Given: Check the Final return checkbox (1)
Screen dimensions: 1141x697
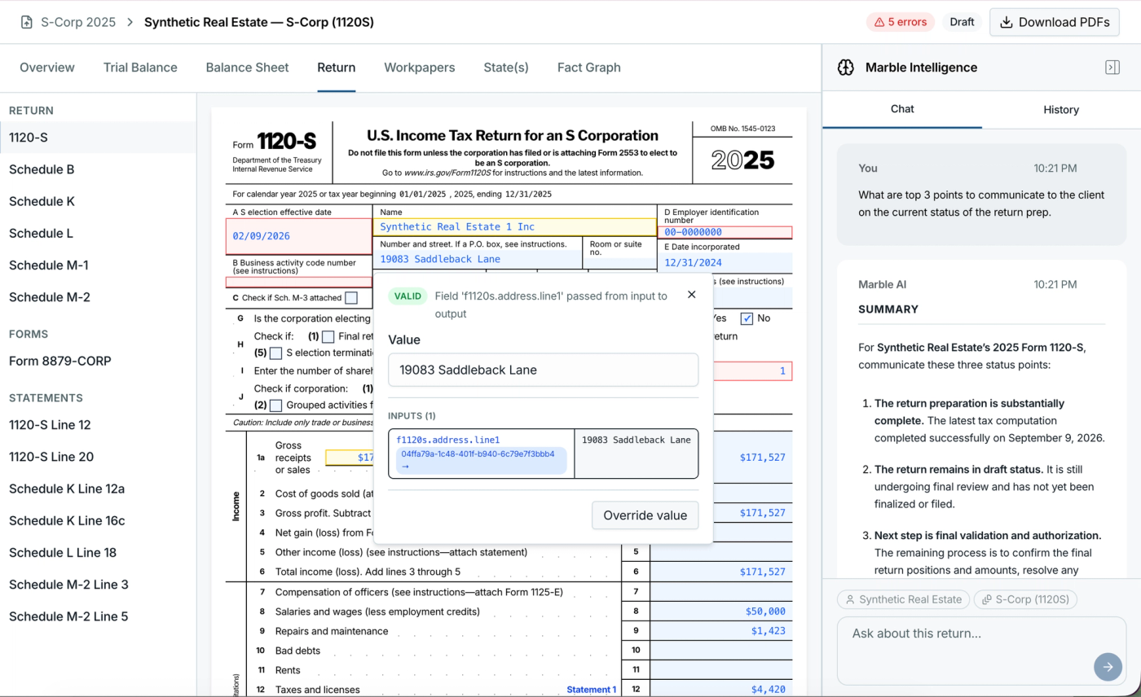Looking at the screenshot, I should click(x=328, y=336).
